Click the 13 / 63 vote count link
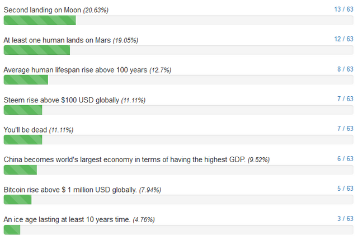The height and width of the screenshot is (240, 358). (343, 10)
